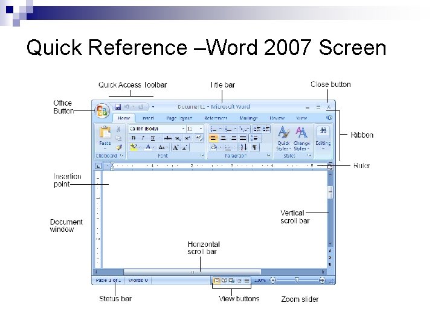Click the Sort A-Z icon
Image resolution: width=435 pixels, height=326 pixels.
click(243, 147)
